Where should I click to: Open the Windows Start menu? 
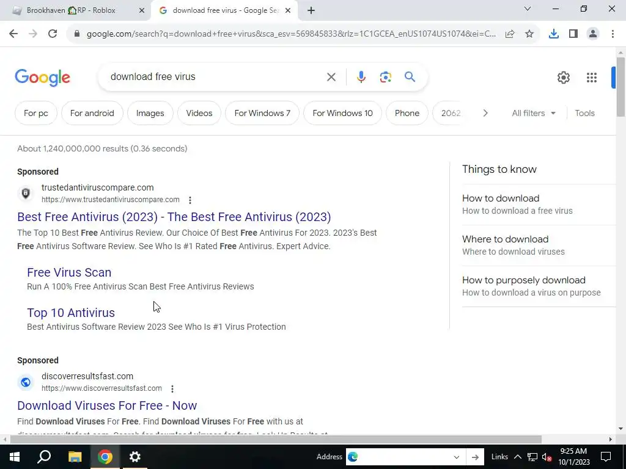tap(15, 457)
